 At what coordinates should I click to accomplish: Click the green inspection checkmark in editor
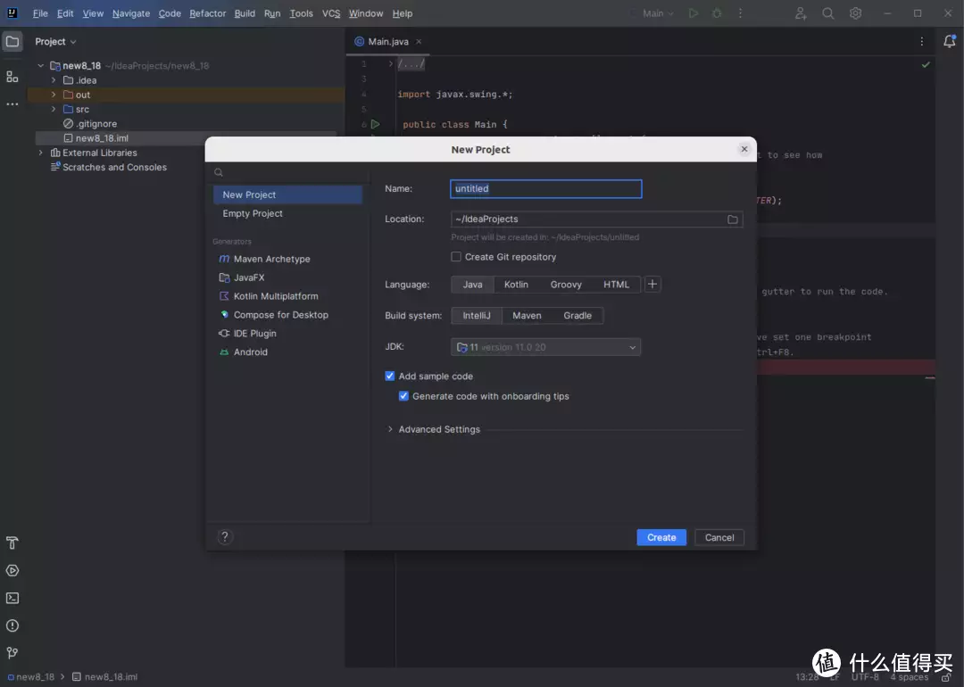[x=926, y=64]
